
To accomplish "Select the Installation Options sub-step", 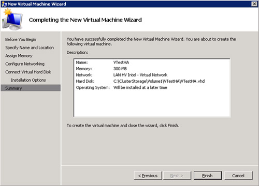I will [28, 80].
